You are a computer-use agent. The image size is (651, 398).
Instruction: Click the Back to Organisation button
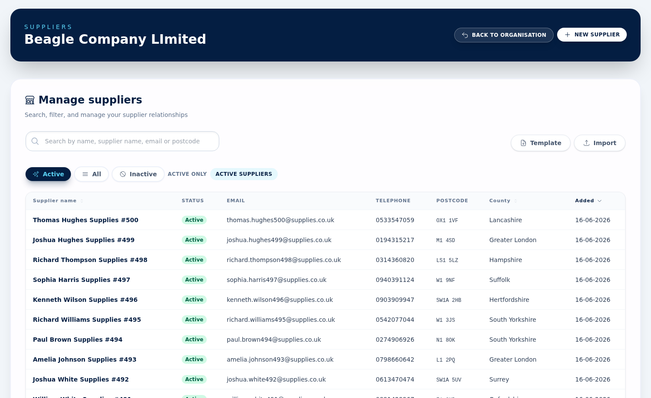coord(503,35)
